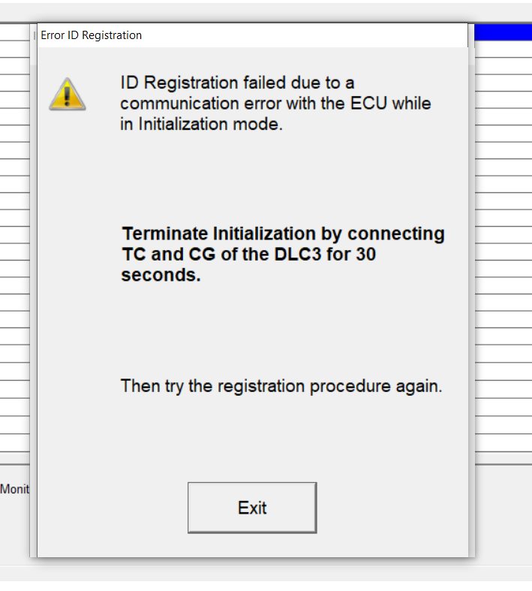
Task: Click the bold word "seconds."
Action: tap(161, 275)
